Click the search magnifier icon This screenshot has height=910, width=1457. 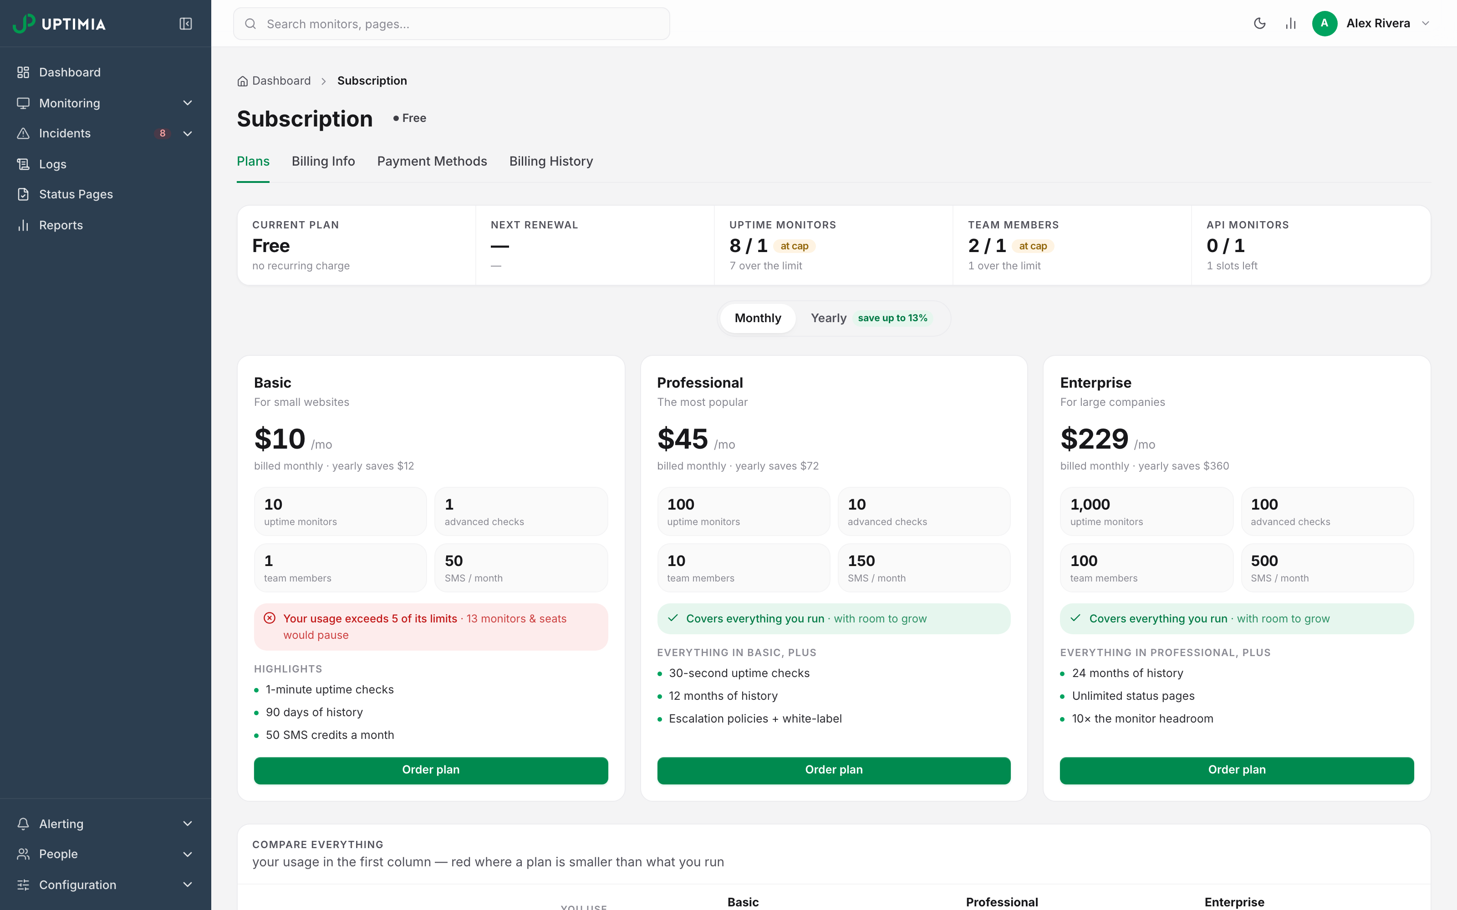pos(250,24)
